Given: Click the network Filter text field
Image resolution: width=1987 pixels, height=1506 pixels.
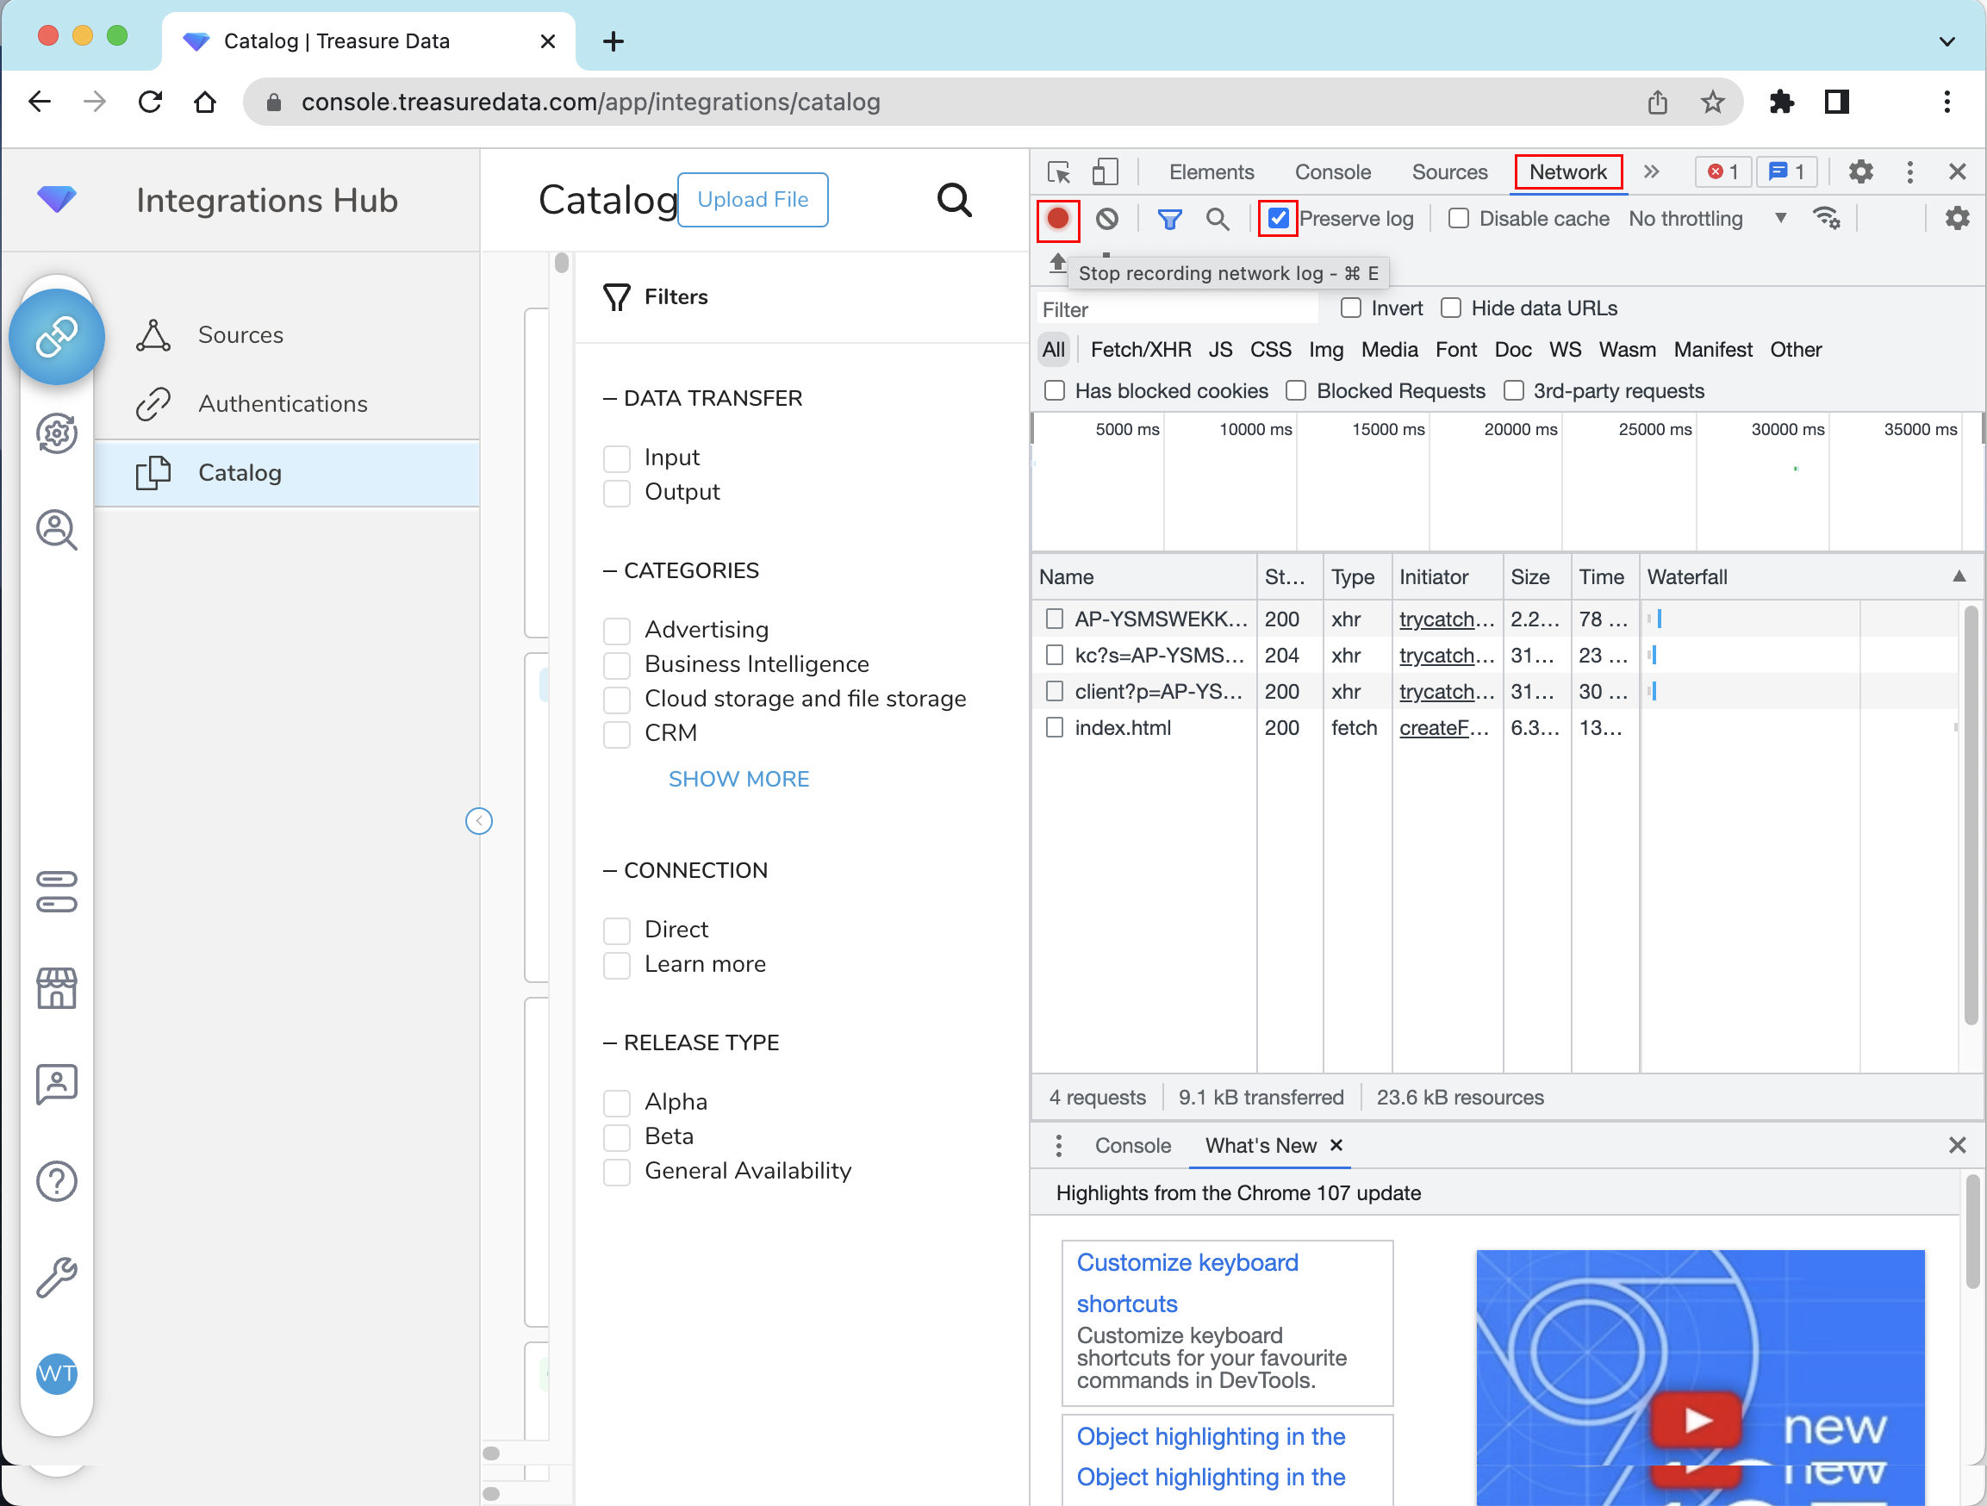Looking at the screenshot, I should click(x=1177, y=310).
